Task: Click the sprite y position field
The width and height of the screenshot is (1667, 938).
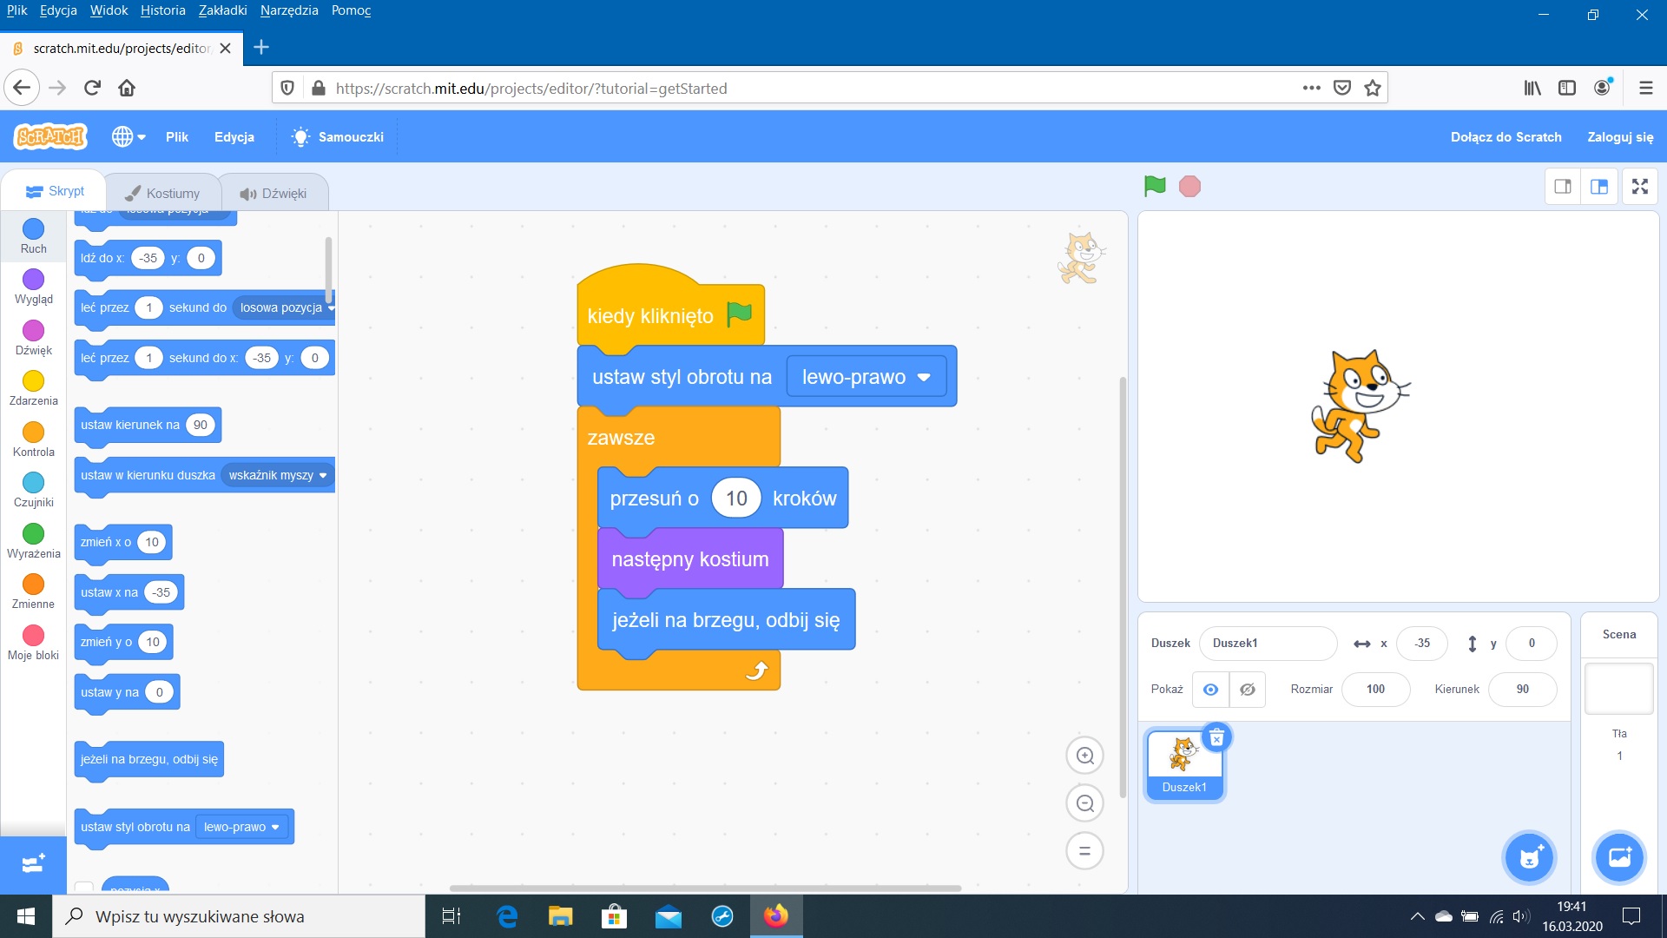Action: 1532,644
